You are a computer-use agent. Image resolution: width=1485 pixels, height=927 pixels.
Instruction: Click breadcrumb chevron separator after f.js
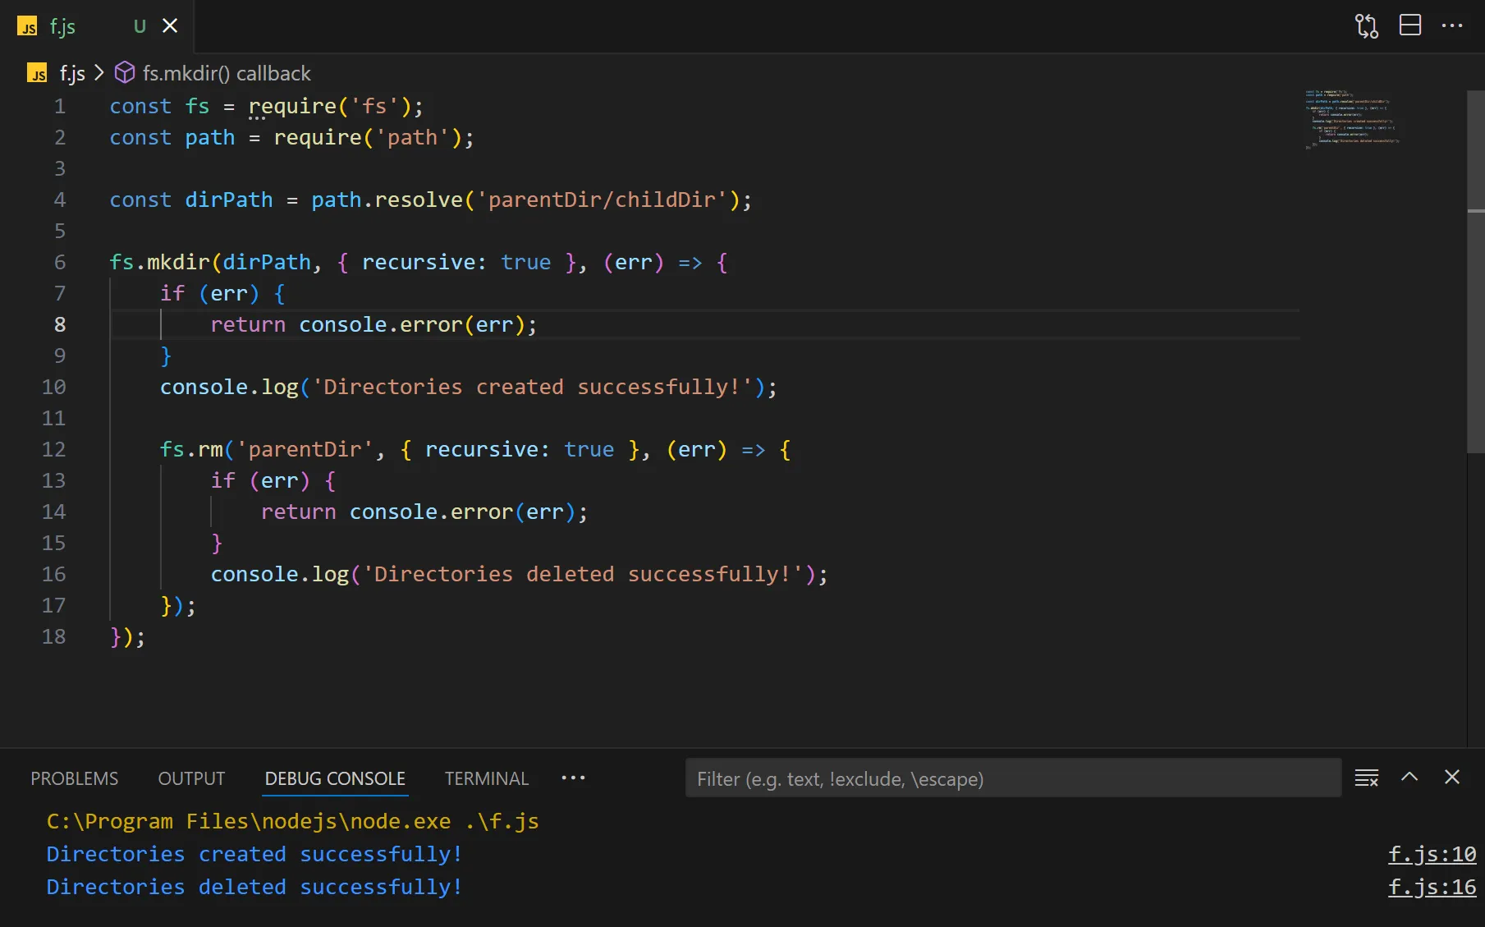tap(99, 73)
